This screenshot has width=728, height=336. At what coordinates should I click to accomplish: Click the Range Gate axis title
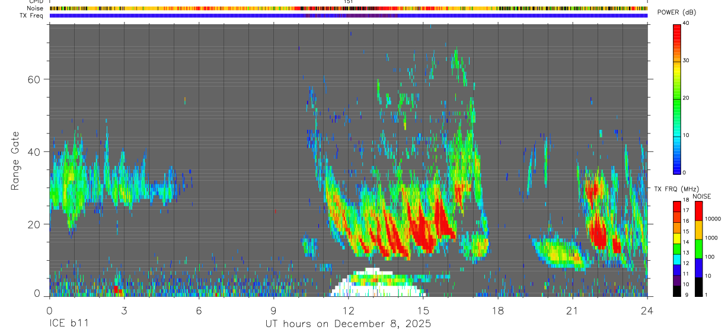coord(15,160)
